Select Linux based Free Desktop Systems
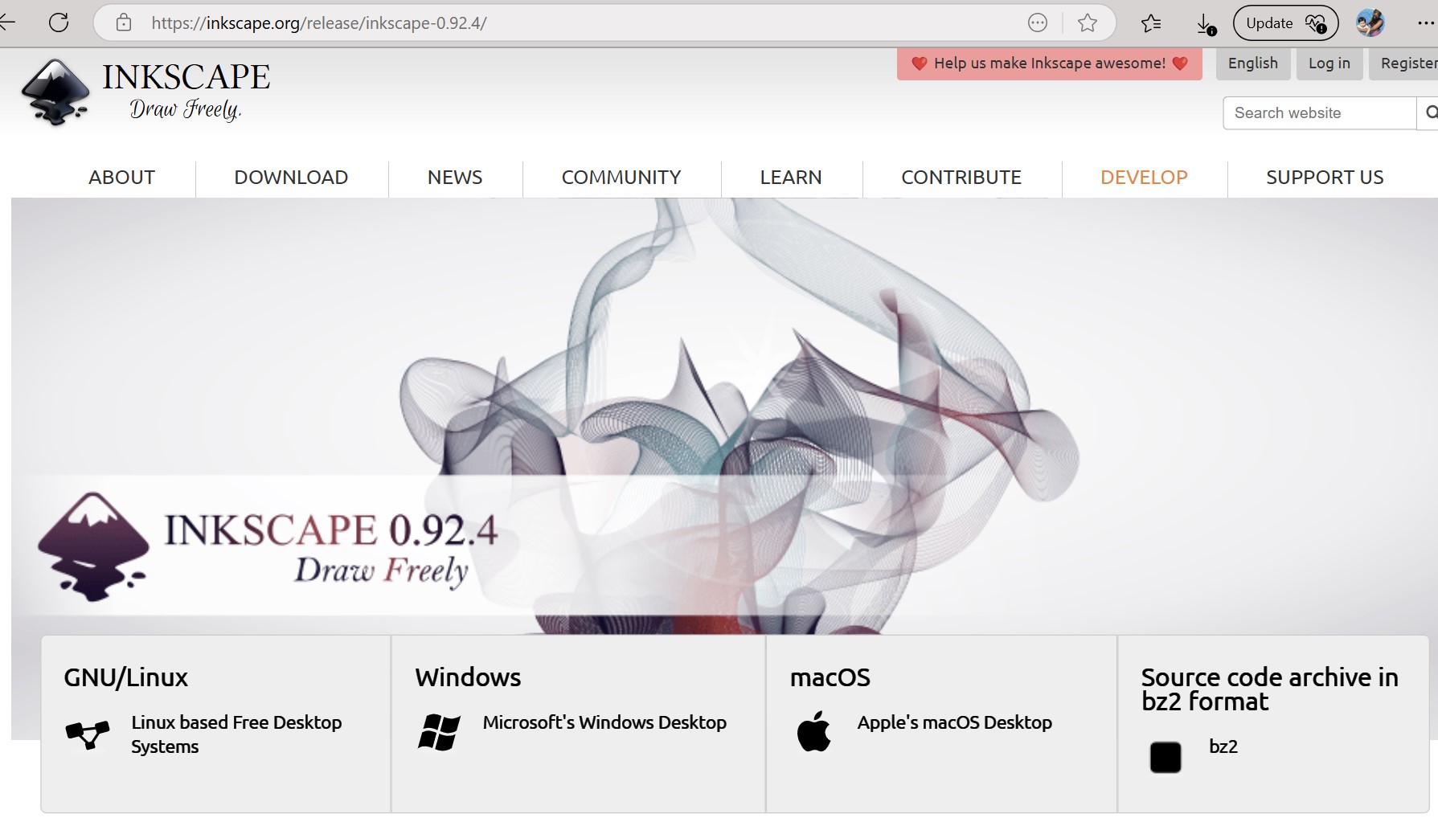 pos(236,734)
